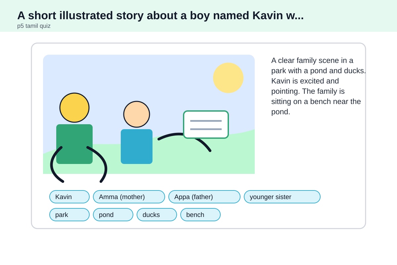The width and height of the screenshot is (397, 265).
Task: Click the yellow-headed figure's head
Action: click(74, 108)
